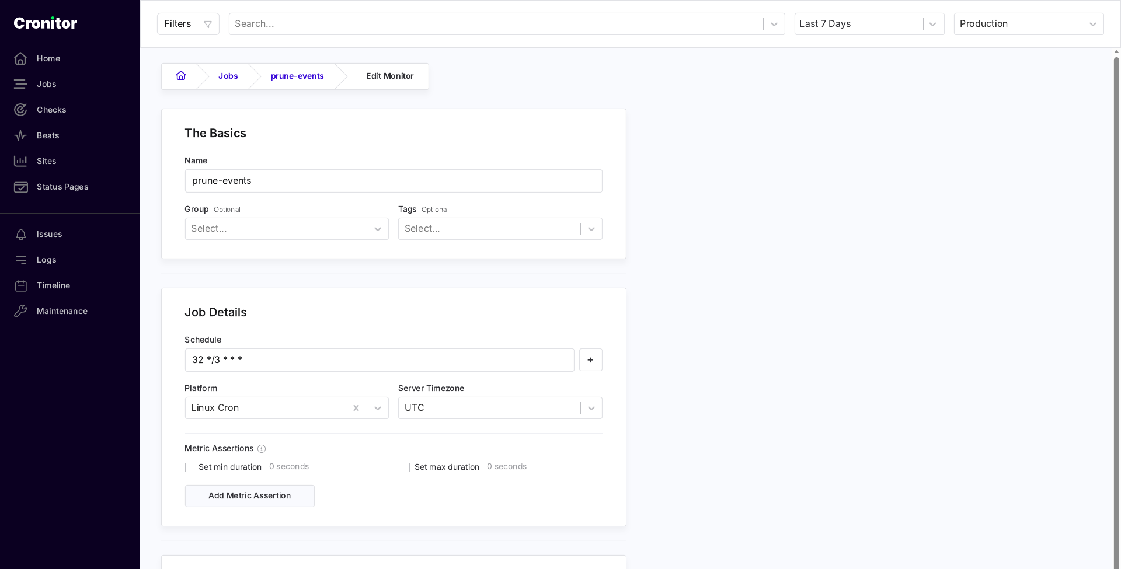Viewport: 1121px width, 569px height.
Task: Open the Tags select dropdown
Action: pyautogui.click(x=500, y=229)
